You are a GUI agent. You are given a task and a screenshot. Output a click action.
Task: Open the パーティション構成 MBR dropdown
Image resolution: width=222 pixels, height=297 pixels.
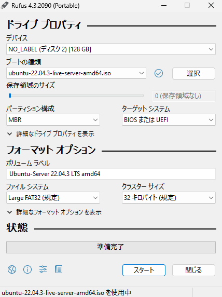tap(53, 120)
